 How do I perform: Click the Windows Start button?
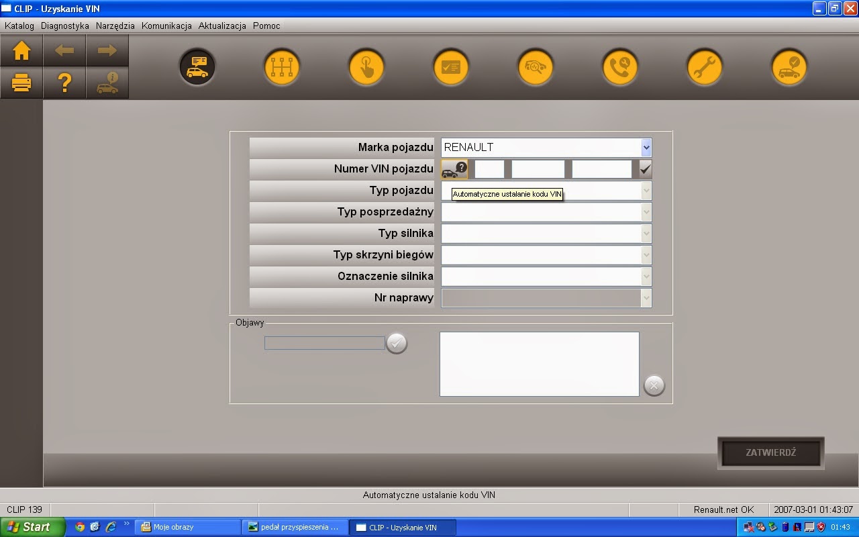[x=32, y=527]
